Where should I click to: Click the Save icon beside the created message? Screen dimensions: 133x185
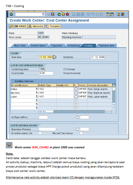pos(9,145)
